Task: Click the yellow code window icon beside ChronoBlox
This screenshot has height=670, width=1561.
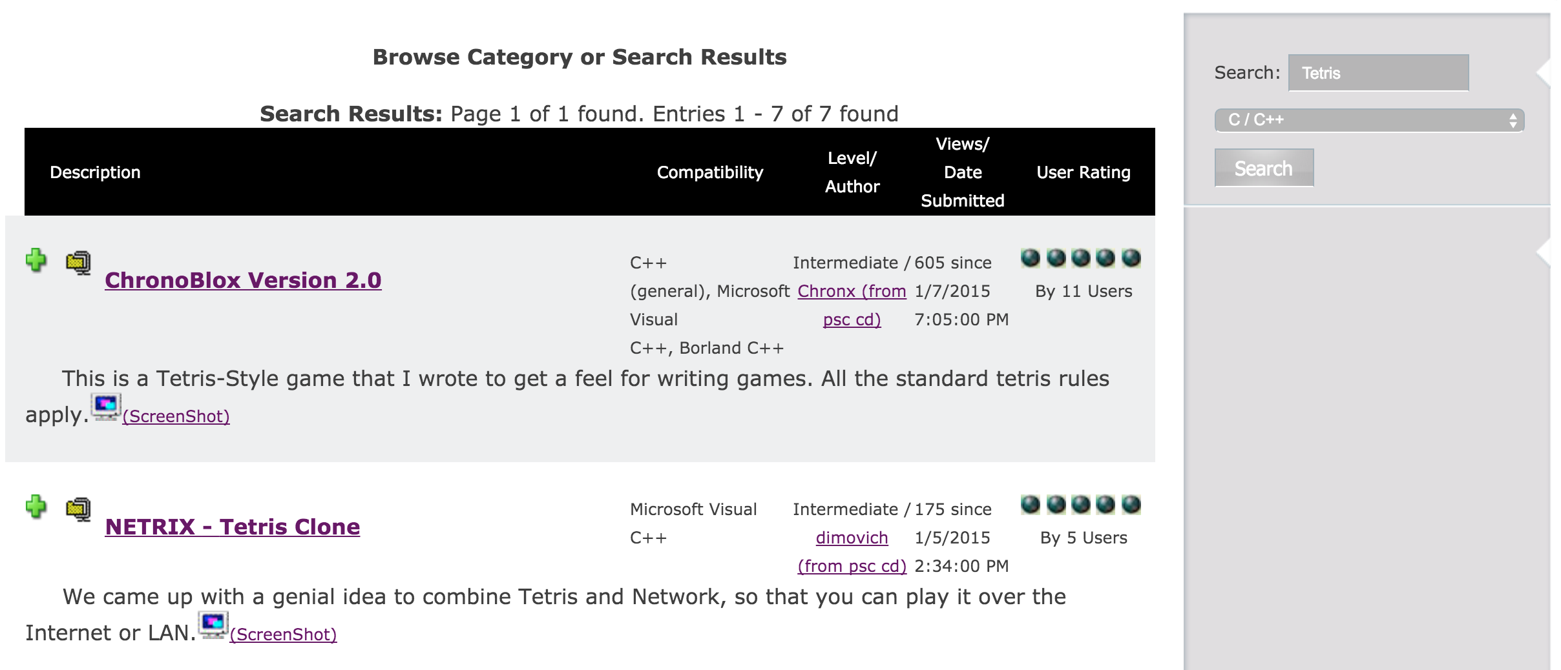Action: tap(78, 262)
